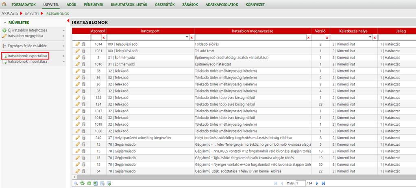The width and height of the screenshot is (416, 188).
Task: Click Iratsablonok exportálása
Action: coord(27,56)
